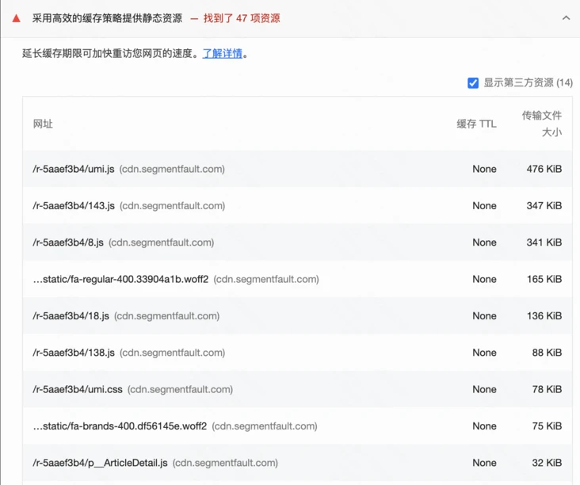
Task: Click the None TTL in umi.js row
Action: 485,169
